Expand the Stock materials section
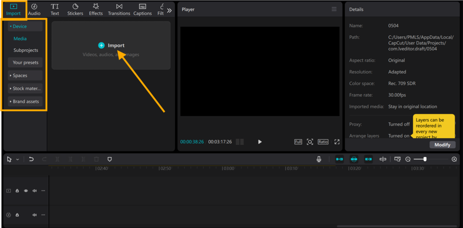Image resolution: width=463 pixels, height=228 pixels. click(11, 88)
